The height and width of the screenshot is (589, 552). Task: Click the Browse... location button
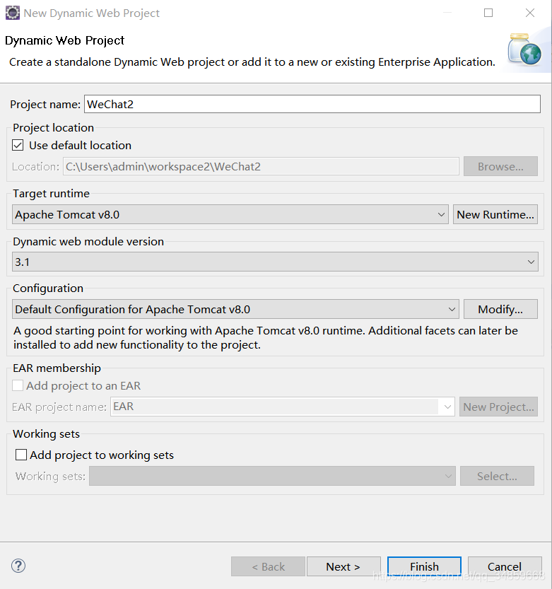click(500, 166)
